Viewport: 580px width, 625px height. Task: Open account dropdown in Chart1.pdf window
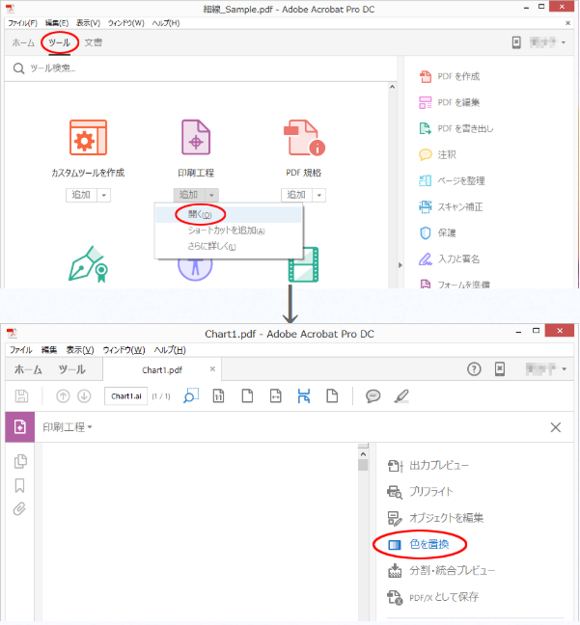[x=564, y=369]
